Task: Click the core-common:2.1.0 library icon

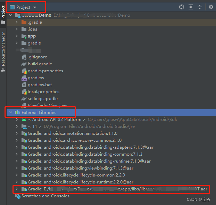Action: point(24,140)
